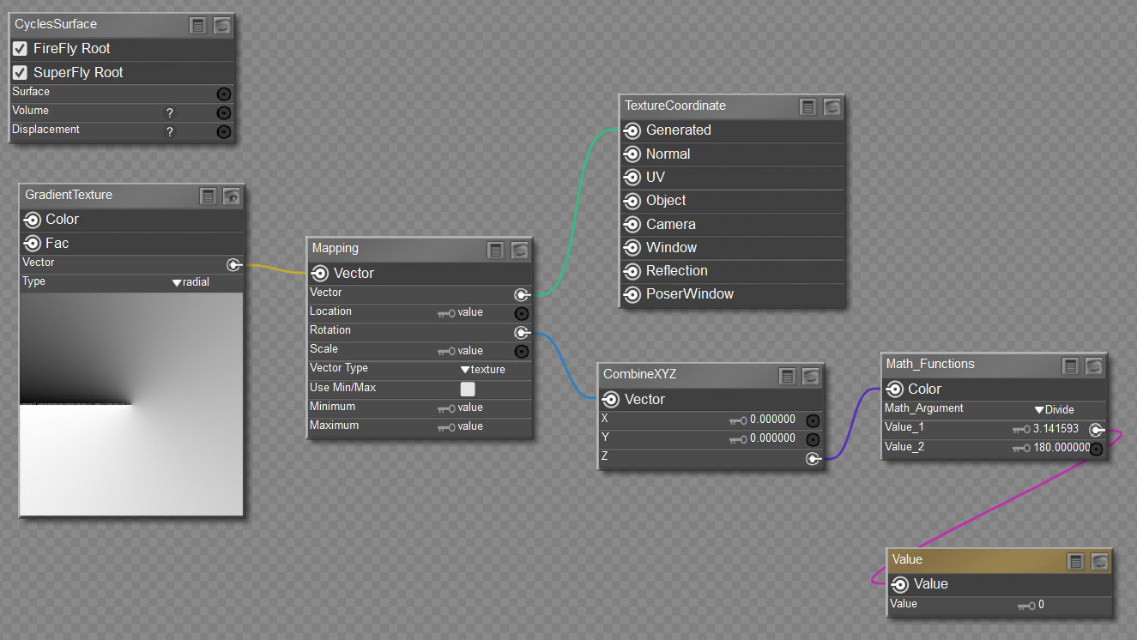
Task: Click the Value node output socket
Action: coord(900,584)
